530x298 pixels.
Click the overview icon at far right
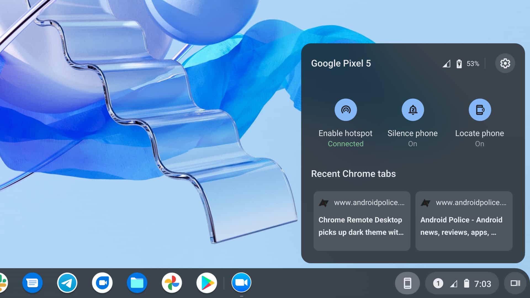[x=516, y=283]
